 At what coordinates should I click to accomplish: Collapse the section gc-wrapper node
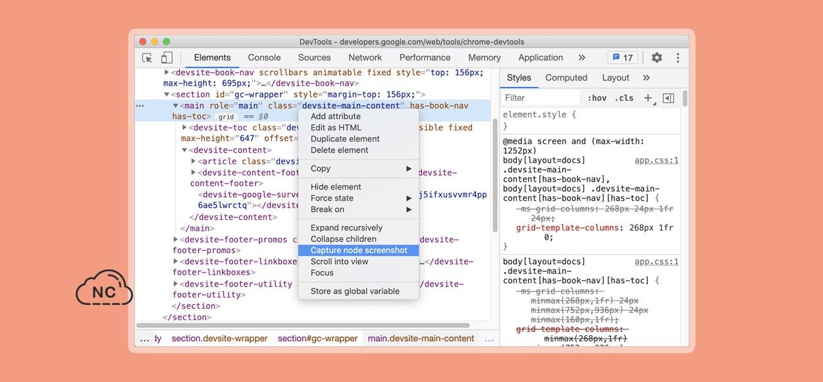(x=167, y=95)
